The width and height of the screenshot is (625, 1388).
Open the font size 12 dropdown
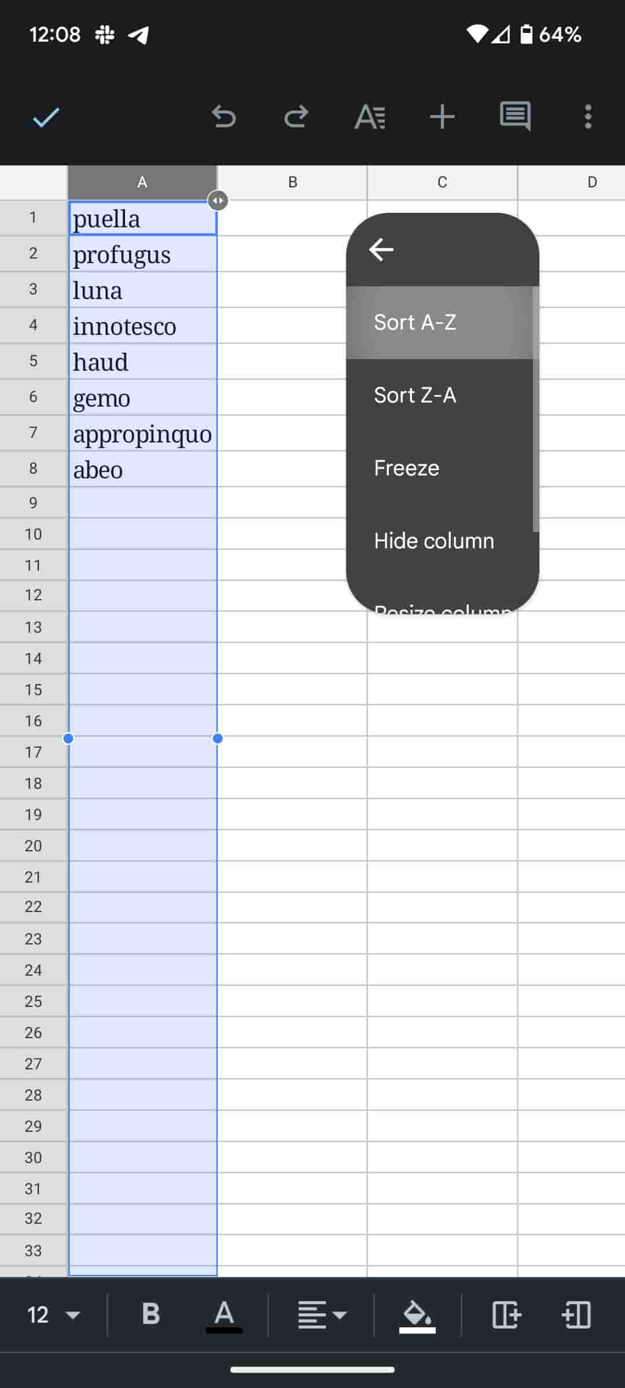[x=53, y=1315]
